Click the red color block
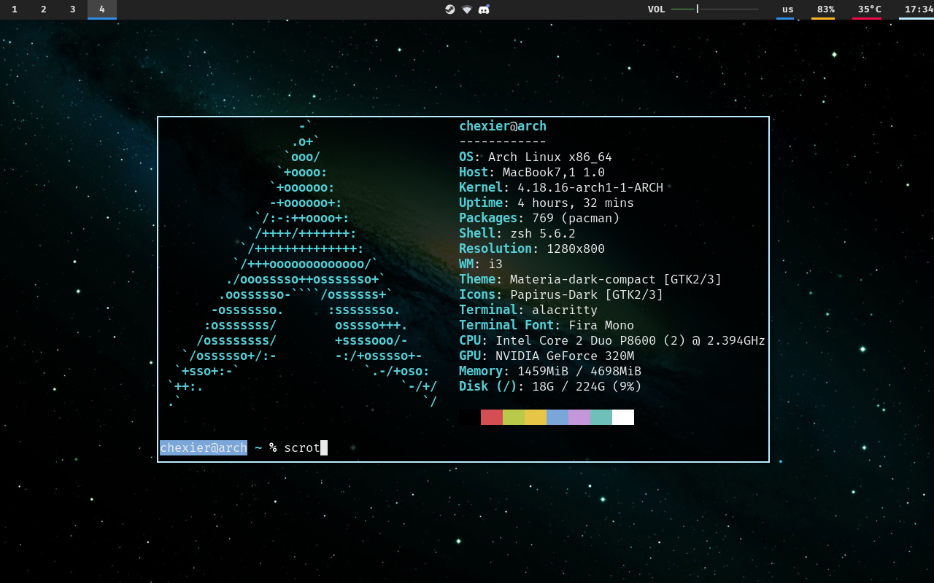This screenshot has height=583, width=934. tap(492, 417)
